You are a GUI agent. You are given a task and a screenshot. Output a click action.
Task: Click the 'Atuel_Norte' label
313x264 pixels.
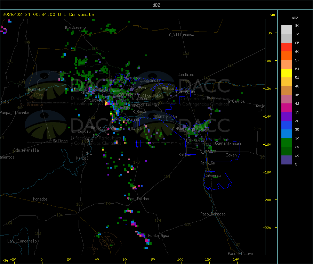pyautogui.click(x=165, y=117)
